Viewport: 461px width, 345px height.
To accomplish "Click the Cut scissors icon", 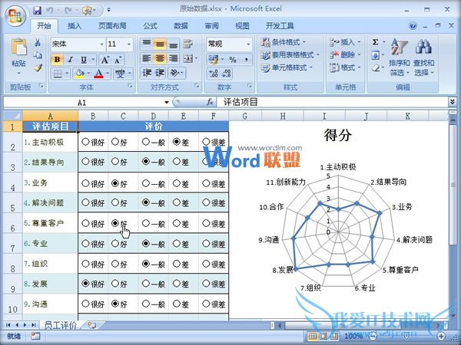I will pos(38,43).
